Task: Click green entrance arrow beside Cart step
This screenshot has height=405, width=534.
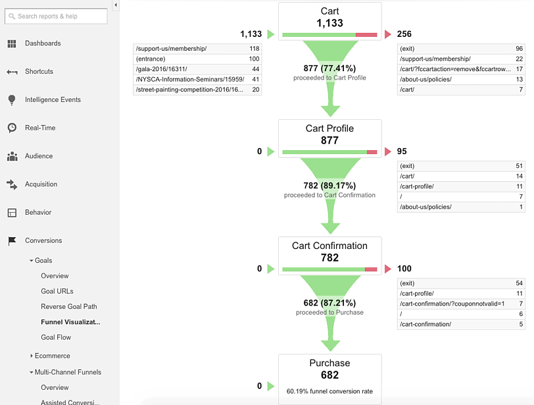Action: pyautogui.click(x=271, y=34)
